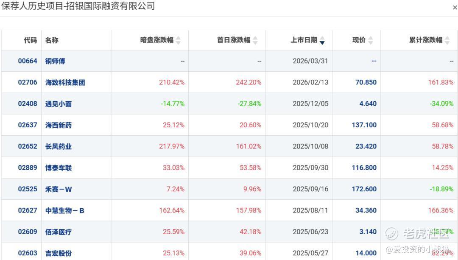
Task: Open stock code 02637
Action: point(28,125)
